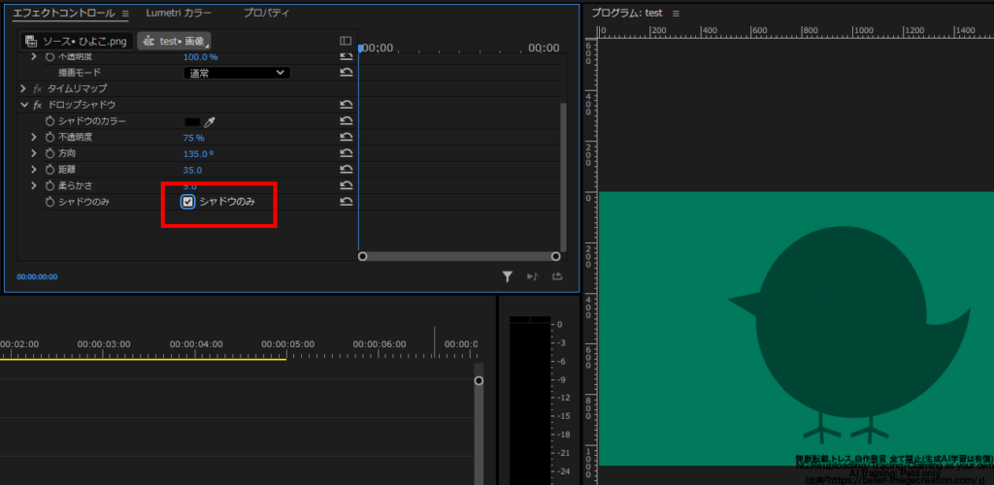Screen dimensions: 994x485
Task: Click 00:00:03:00 on the timeline ruler
Action: coord(104,344)
